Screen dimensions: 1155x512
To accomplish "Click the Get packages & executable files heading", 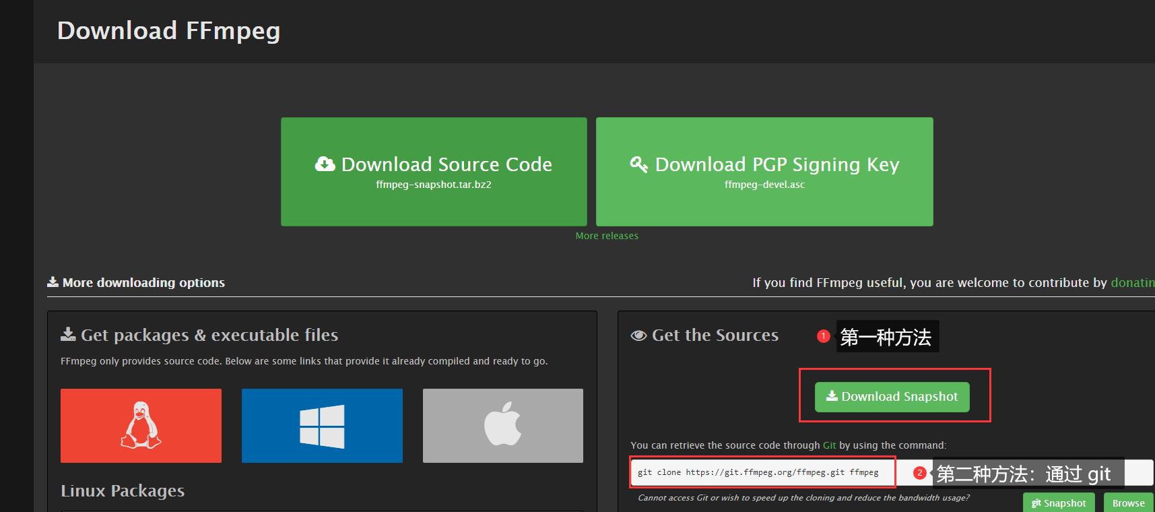I will click(x=199, y=335).
